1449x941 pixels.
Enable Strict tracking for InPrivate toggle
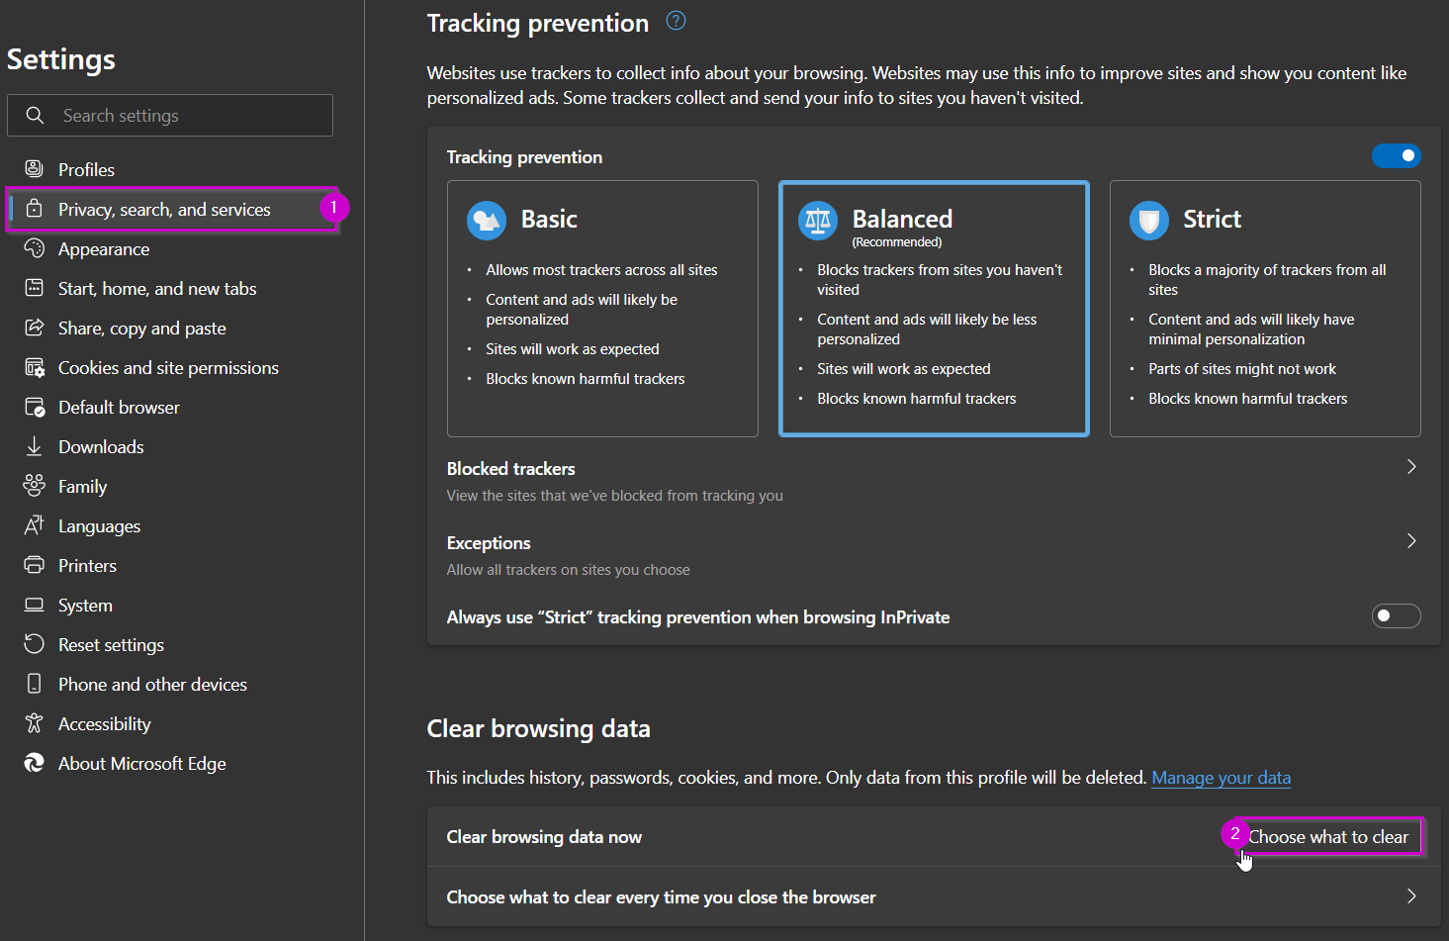click(x=1396, y=616)
